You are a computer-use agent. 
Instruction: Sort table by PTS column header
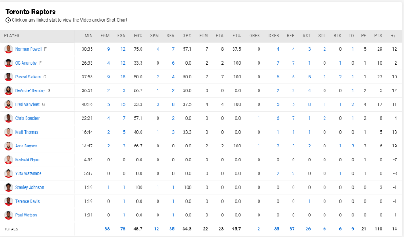coord(378,36)
